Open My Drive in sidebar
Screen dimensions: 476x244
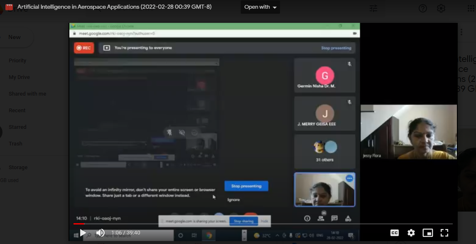coord(19,77)
